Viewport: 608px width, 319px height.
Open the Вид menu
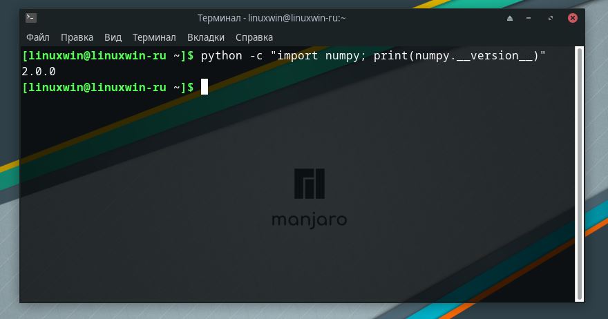tap(113, 37)
